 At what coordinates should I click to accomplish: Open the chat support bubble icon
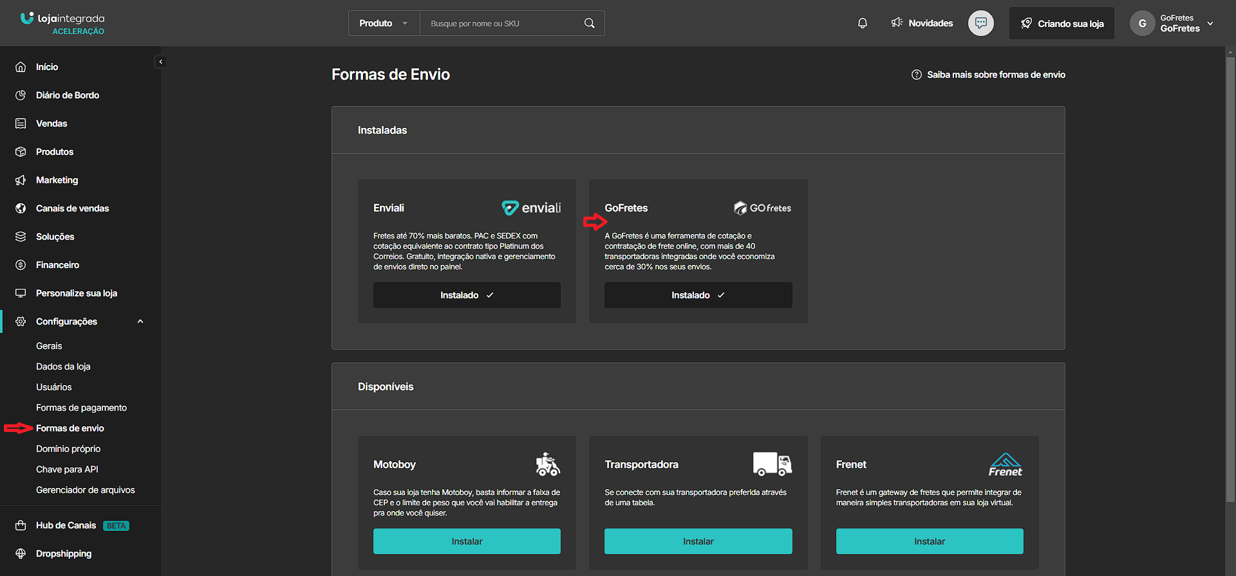coord(981,23)
